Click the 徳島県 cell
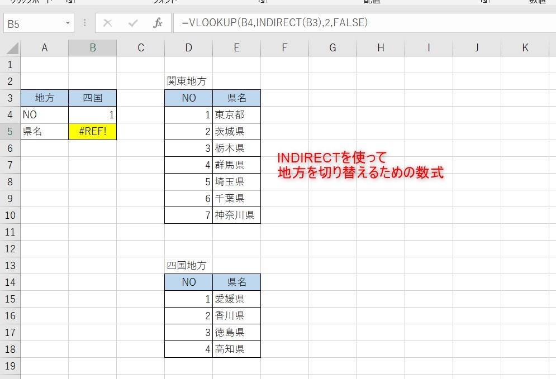The width and height of the screenshot is (556, 379). [236, 332]
